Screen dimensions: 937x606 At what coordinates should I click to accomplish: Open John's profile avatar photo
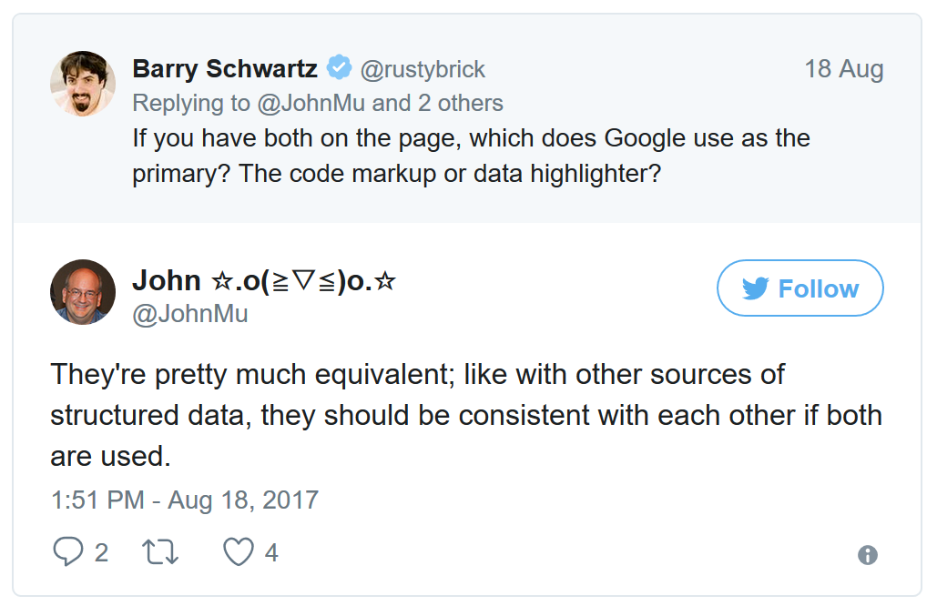coord(82,291)
